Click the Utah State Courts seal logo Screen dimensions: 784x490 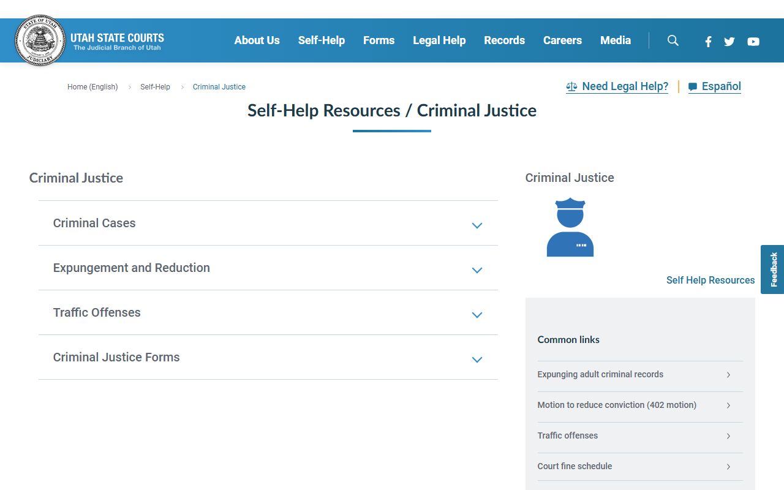point(40,40)
